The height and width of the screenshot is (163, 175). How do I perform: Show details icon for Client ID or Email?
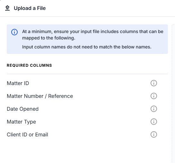click(x=154, y=134)
